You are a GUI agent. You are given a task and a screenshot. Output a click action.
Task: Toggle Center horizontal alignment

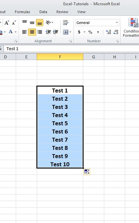tap(32, 32)
